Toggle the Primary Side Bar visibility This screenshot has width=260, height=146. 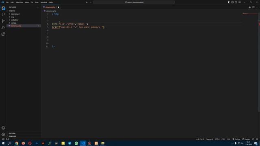pos(229,2)
